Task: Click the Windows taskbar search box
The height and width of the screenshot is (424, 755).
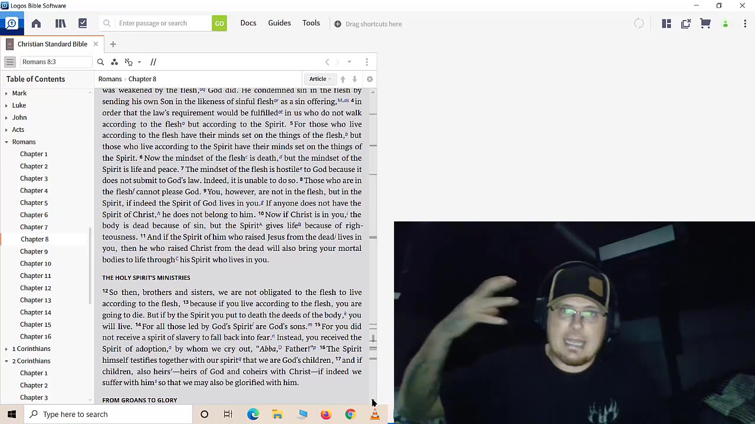Action: tap(108, 415)
